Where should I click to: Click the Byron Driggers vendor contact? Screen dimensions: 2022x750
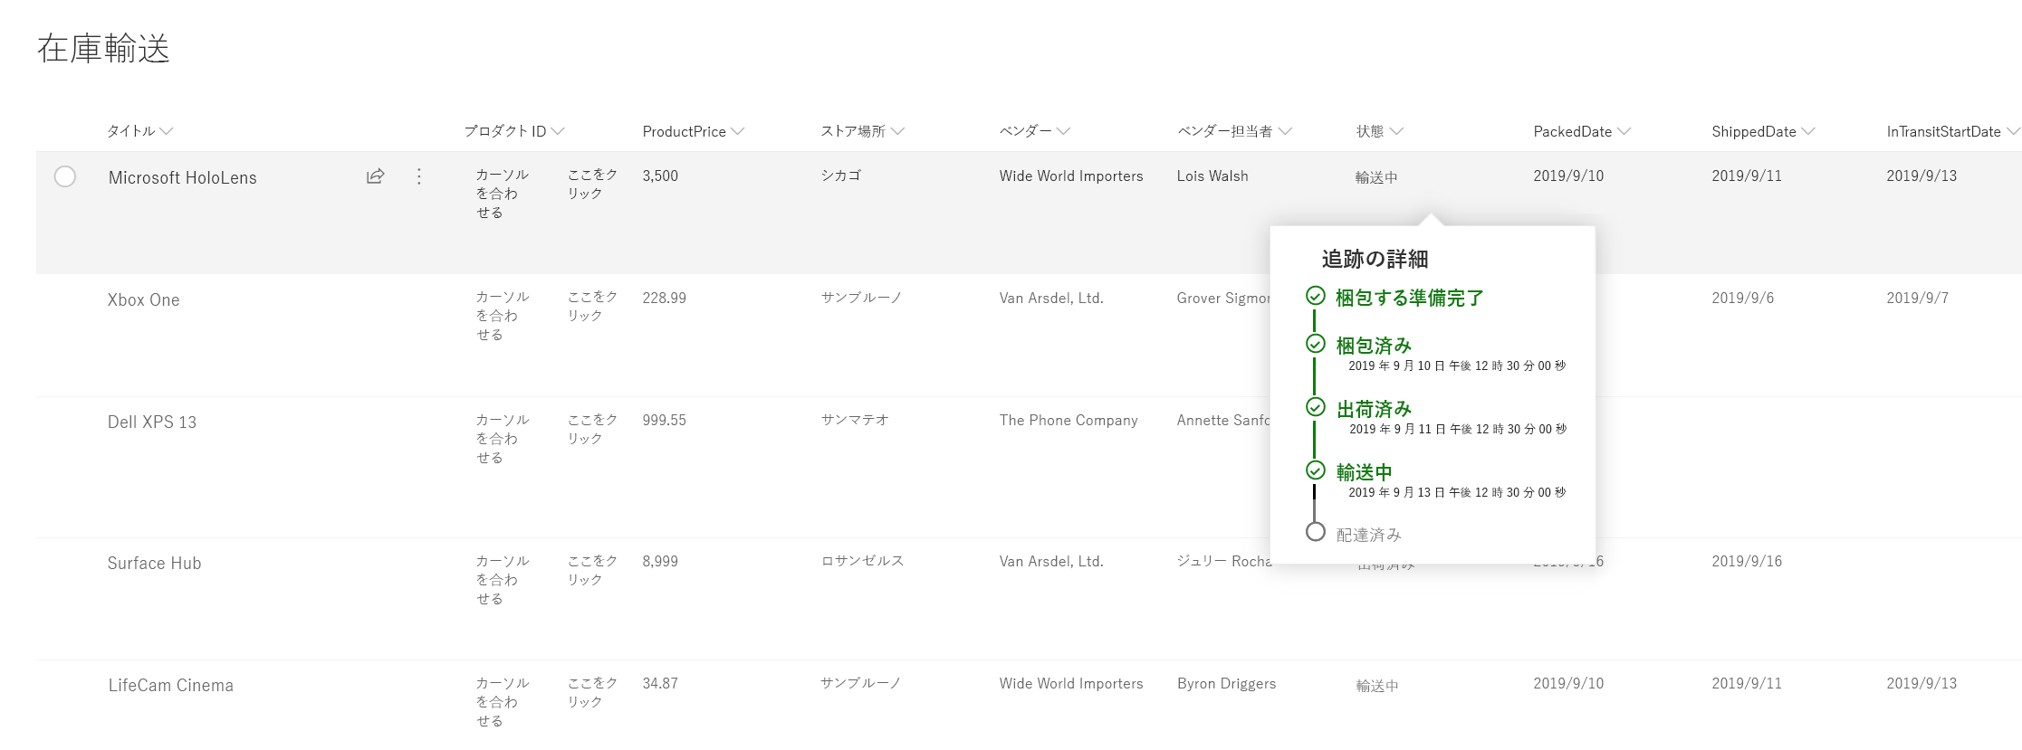pyautogui.click(x=1226, y=683)
